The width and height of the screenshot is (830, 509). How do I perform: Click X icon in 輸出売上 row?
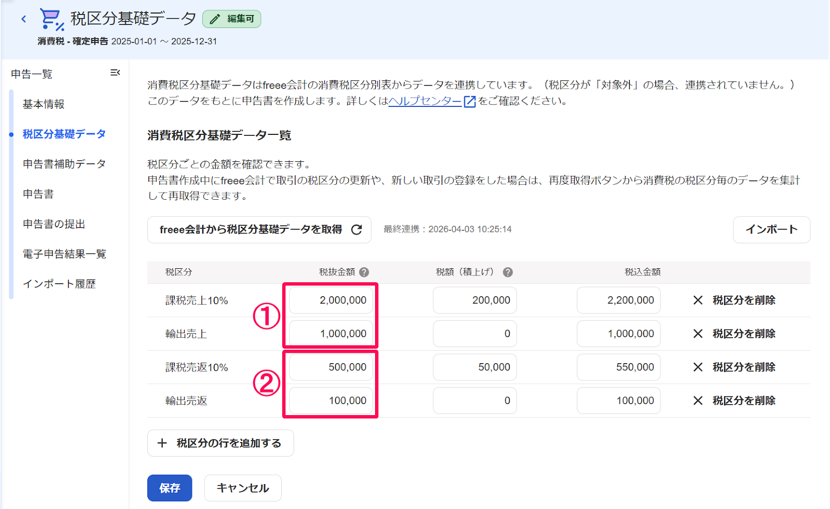698,334
